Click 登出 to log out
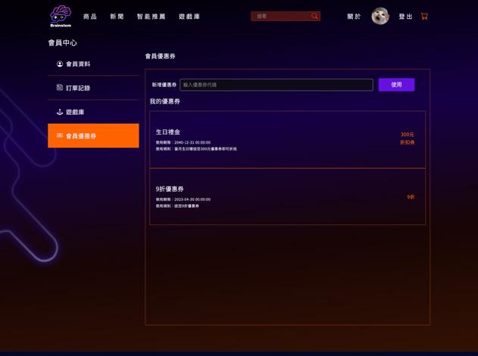This screenshot has height=356, width=478. pos(405,17)
